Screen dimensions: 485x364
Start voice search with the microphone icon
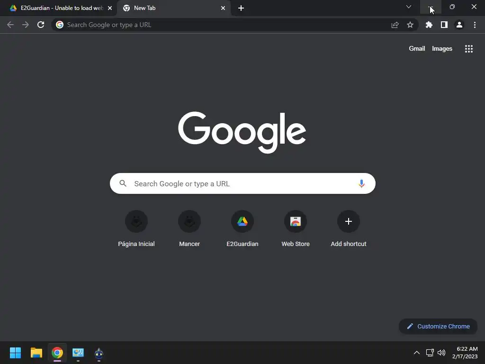click(361, 183)
